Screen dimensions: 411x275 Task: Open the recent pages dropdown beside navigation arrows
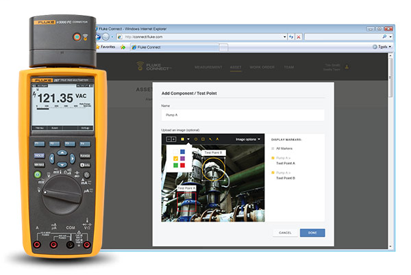(x=112, y=37)
